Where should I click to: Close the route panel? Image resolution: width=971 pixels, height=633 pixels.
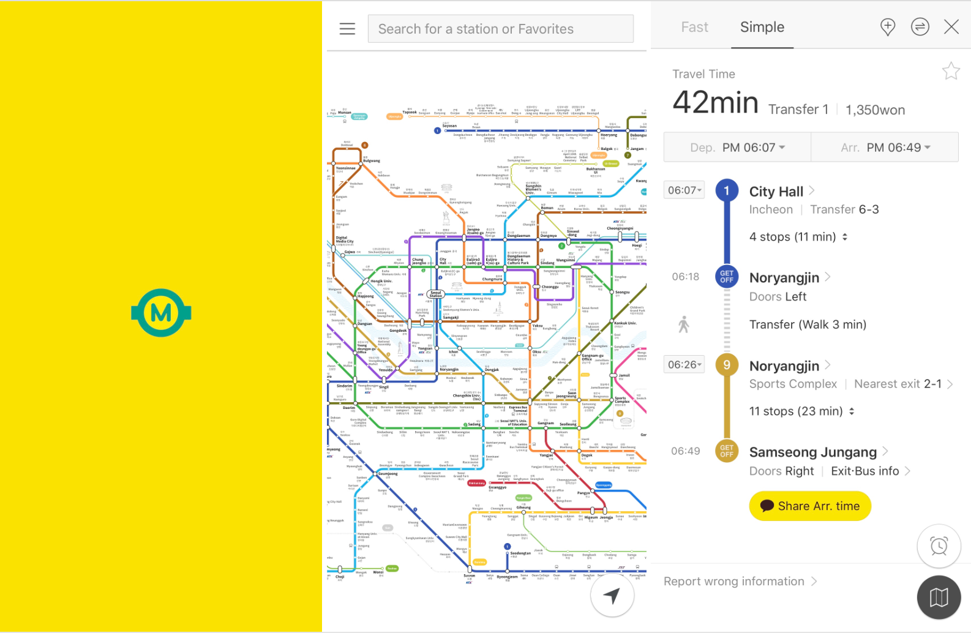pyautogui.click(x=951, y=27)
